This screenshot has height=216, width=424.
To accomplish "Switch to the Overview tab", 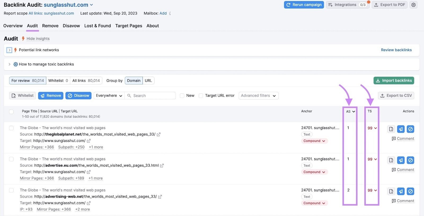I will tap(13, 26).
